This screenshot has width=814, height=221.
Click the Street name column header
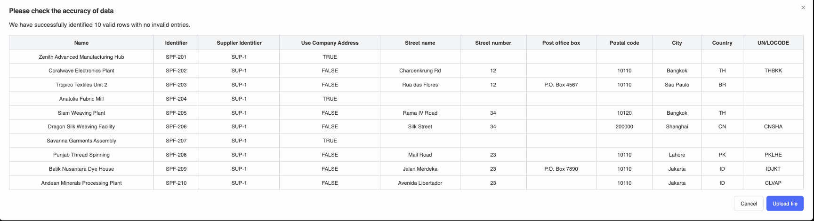tap(420, 43)
